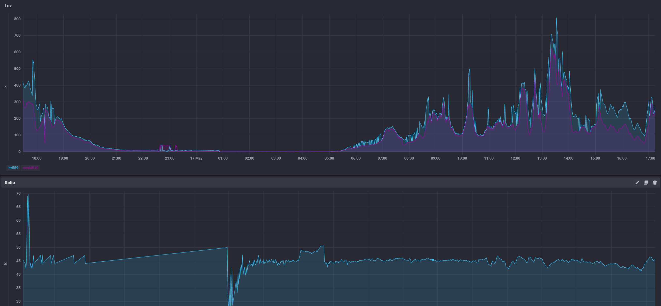The height and width of the screenshot is (306, 661).
Task: Click the pencil edit icon on Ratio panel
Action: (637, 183)
